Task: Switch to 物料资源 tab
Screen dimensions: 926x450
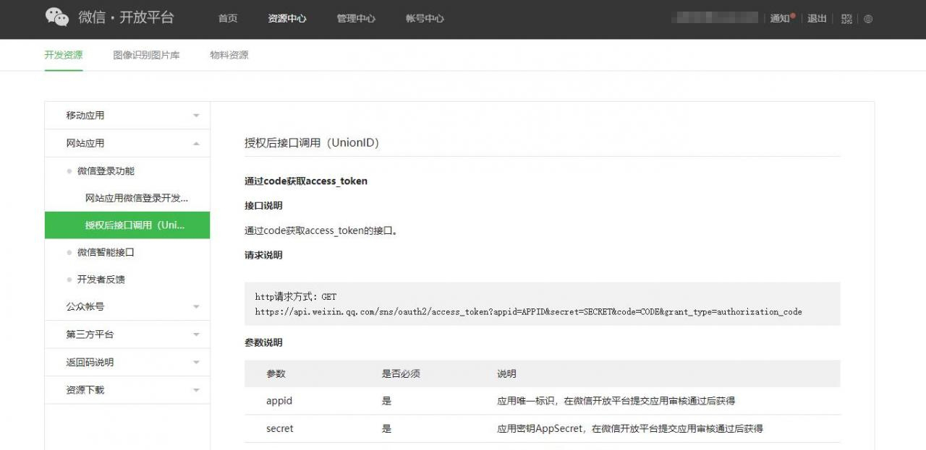Action: point(229,55)
